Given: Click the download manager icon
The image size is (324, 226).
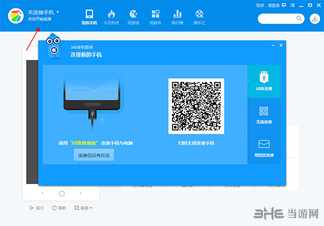Looking at the screenshot, I should (315, 19).
